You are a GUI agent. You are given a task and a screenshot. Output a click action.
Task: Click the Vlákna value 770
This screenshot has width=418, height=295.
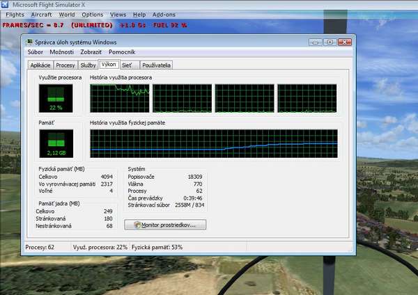(198, 184)
